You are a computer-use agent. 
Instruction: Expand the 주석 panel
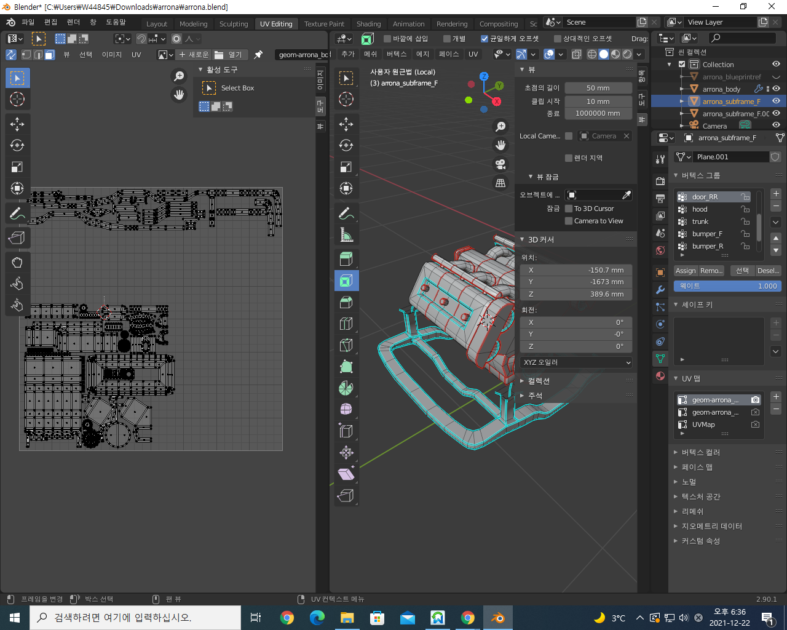point(522,396)
